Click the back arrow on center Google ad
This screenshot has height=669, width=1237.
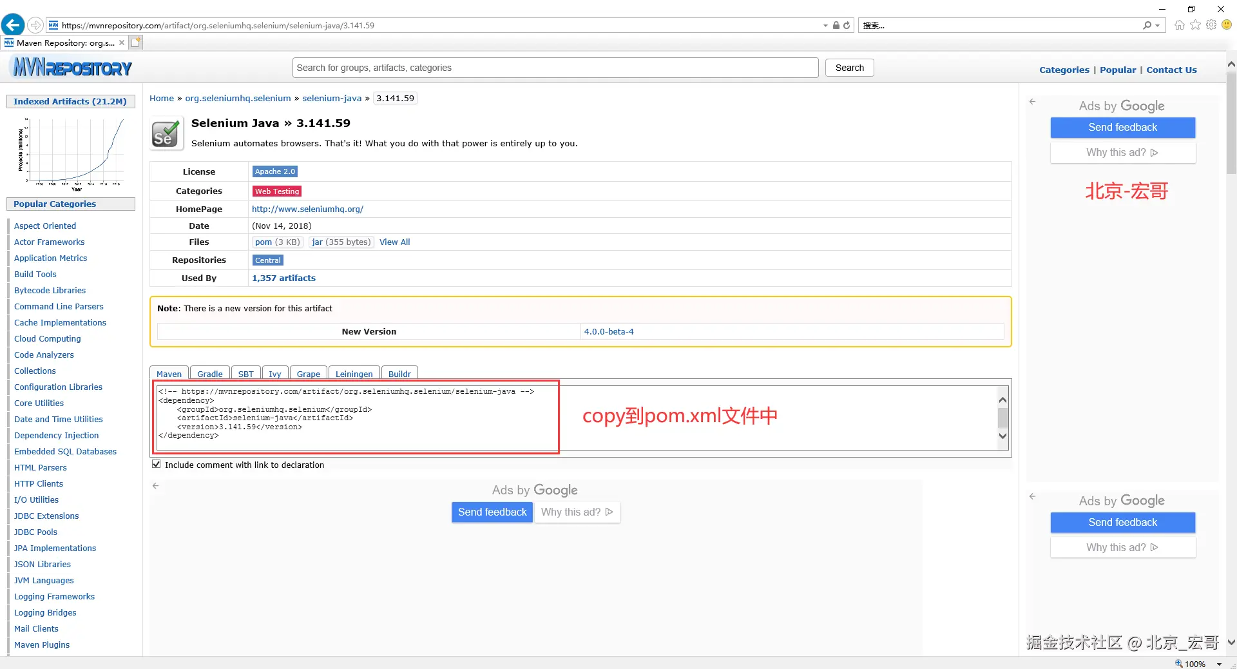(x=155, y=486)
